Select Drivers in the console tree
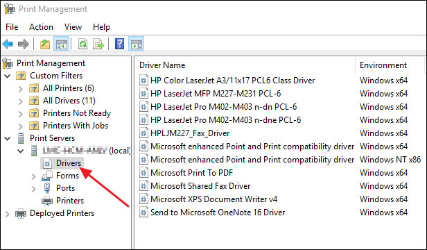427x250 pixels. [x=69, y=163]
